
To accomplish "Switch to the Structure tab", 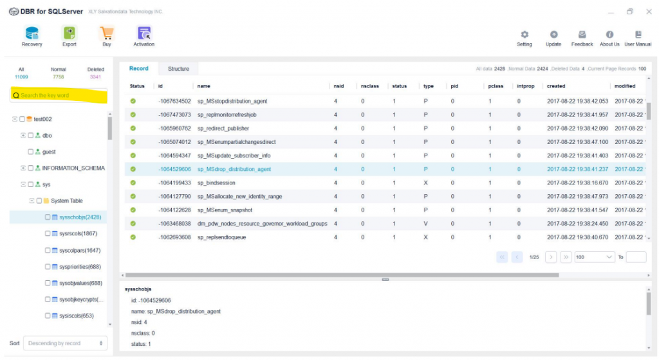I will tap(178, 69).
